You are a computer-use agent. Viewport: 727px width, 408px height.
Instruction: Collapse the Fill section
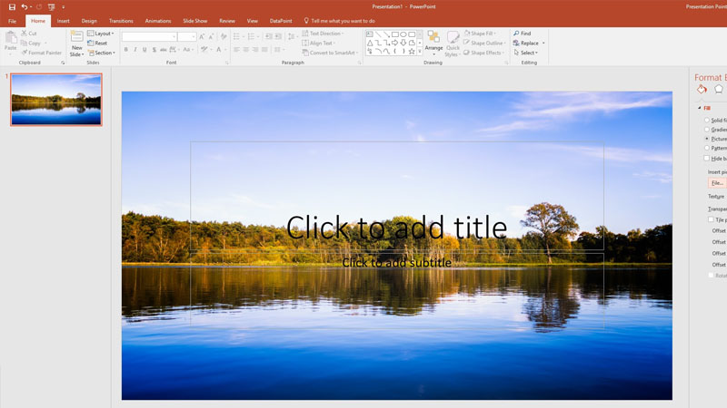pos(700,108)
